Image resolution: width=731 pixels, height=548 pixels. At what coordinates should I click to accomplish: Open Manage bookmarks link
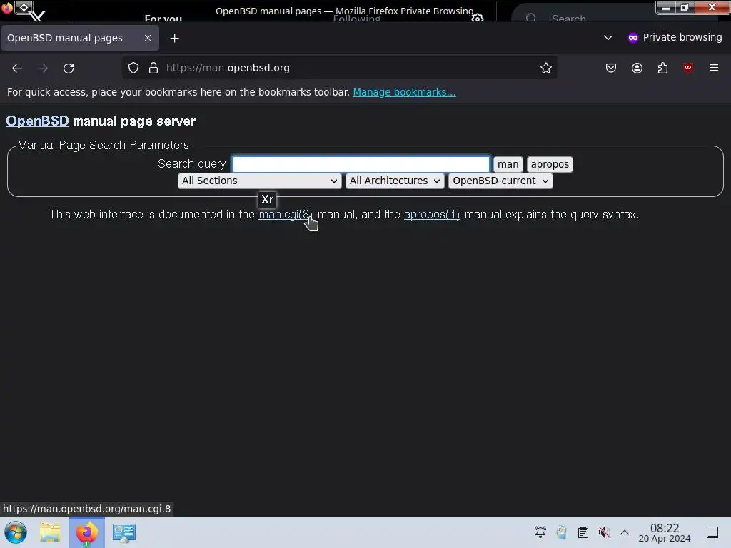pyautogui.click(x=404, y=92)
